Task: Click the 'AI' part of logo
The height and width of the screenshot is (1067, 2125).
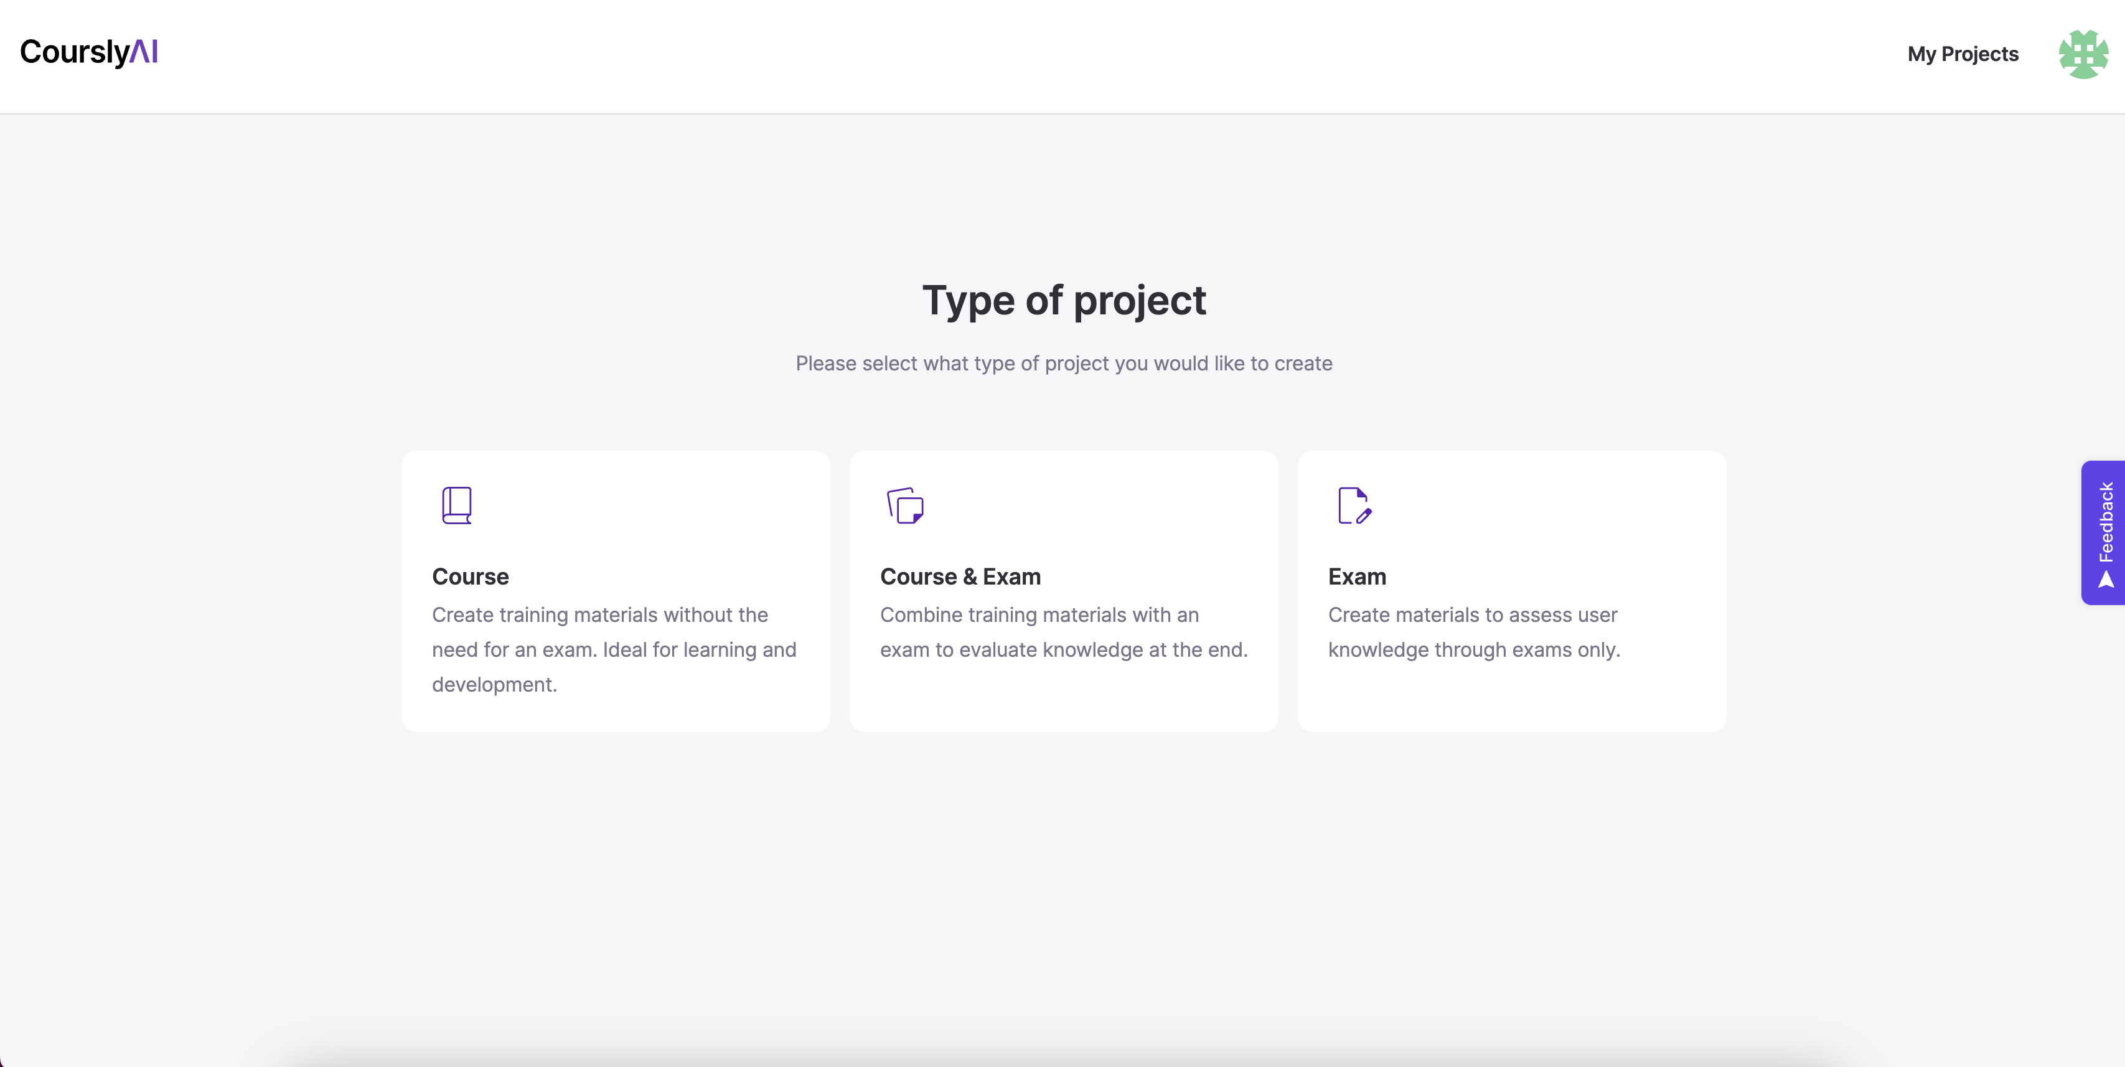Action: [x=144, y=52]
